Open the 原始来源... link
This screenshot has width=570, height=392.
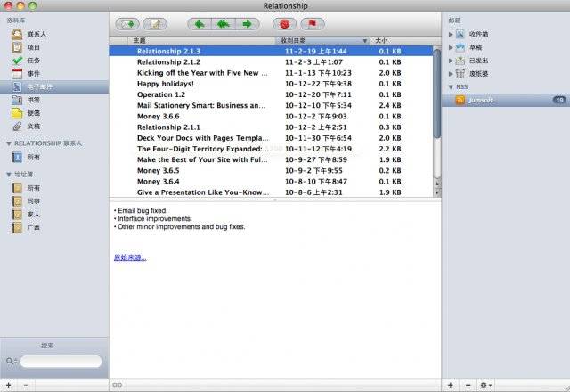130,257
